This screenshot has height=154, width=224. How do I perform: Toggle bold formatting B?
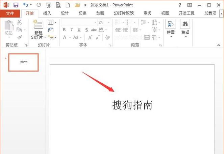click(64, 30)
